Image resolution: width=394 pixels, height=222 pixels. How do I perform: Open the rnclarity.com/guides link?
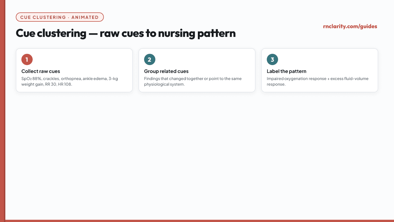[x=350, y=26]
